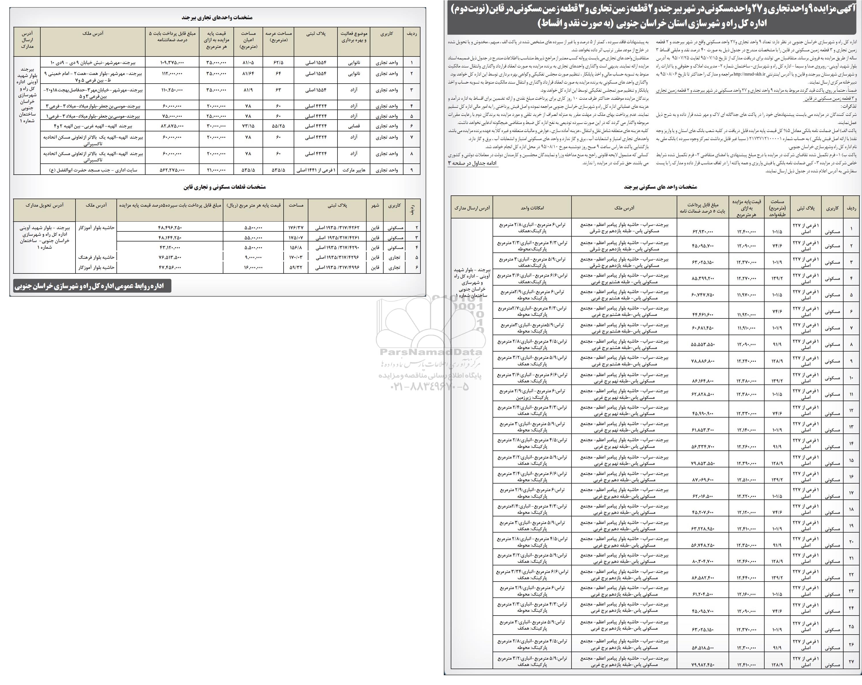
Task: Click Qaen area value '۱۷۶/۳۷'
Action: coord(296,228)
